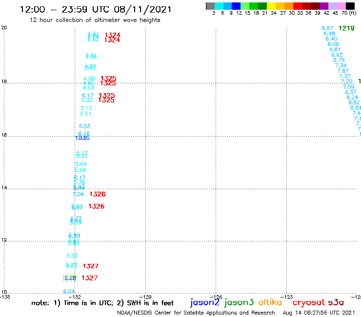Click wave height value 6.40
The height and width of the screenshot is (317, 361).
point(331,39)
